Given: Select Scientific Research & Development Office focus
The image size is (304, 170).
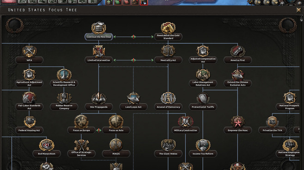Looking at the screenshot, I should pos(64,78).
